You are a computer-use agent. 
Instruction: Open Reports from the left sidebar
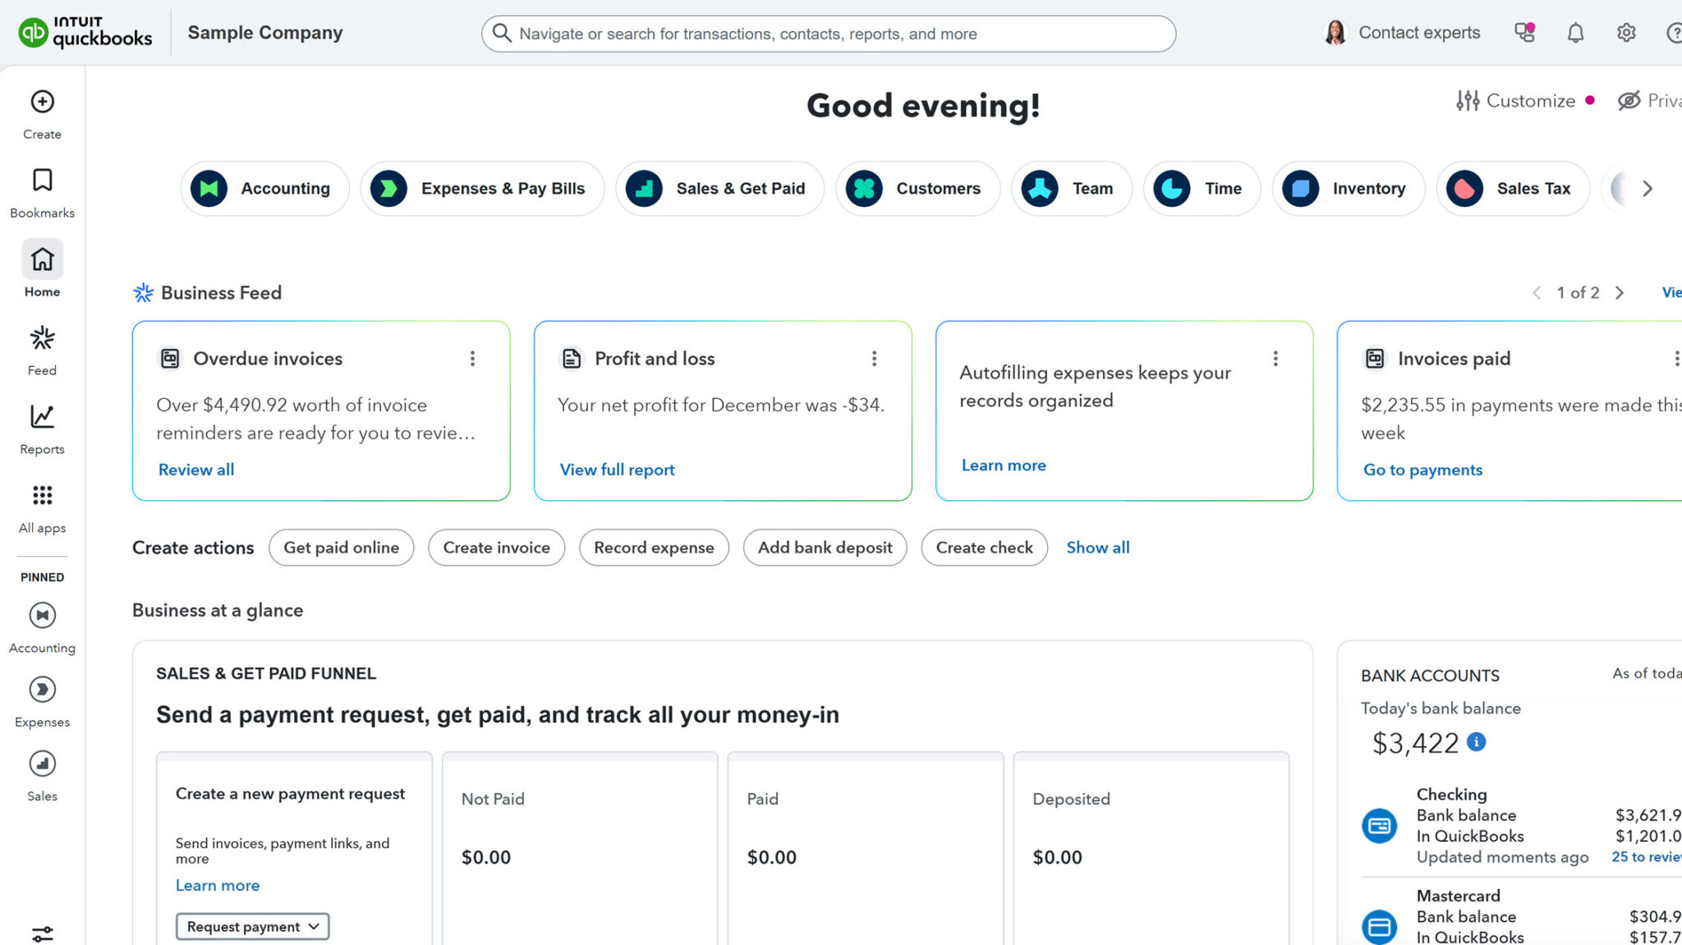coord(41,427)
